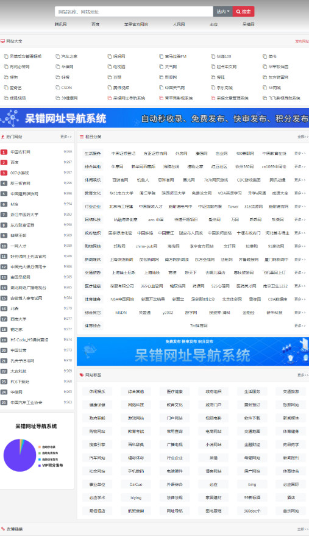Open 中国汽车工业协会 ranked 25
Viewport: 309px width, 537px height.
point(26,402)
